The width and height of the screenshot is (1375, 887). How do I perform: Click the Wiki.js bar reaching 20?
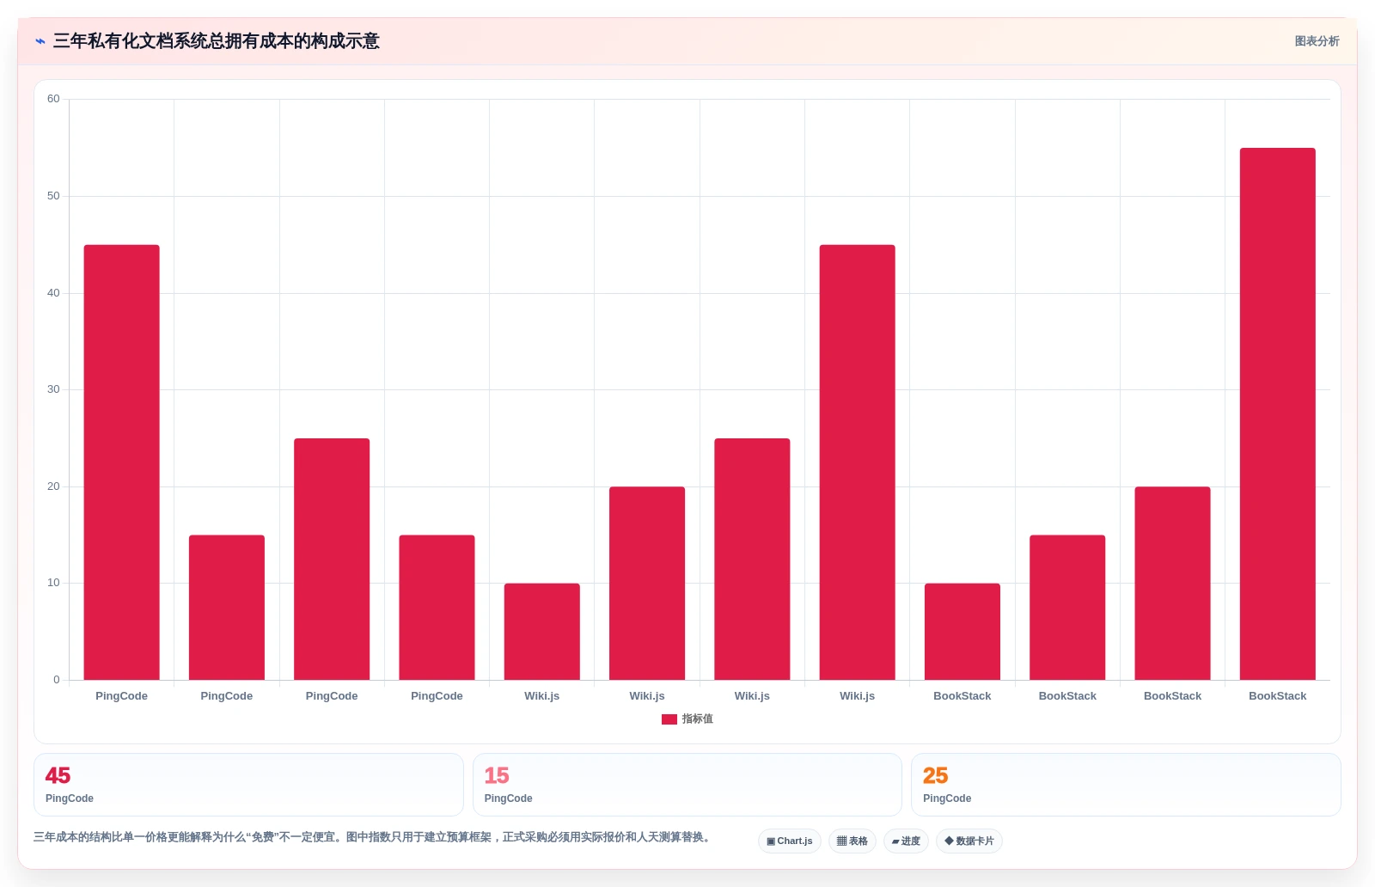click(647, 584)
